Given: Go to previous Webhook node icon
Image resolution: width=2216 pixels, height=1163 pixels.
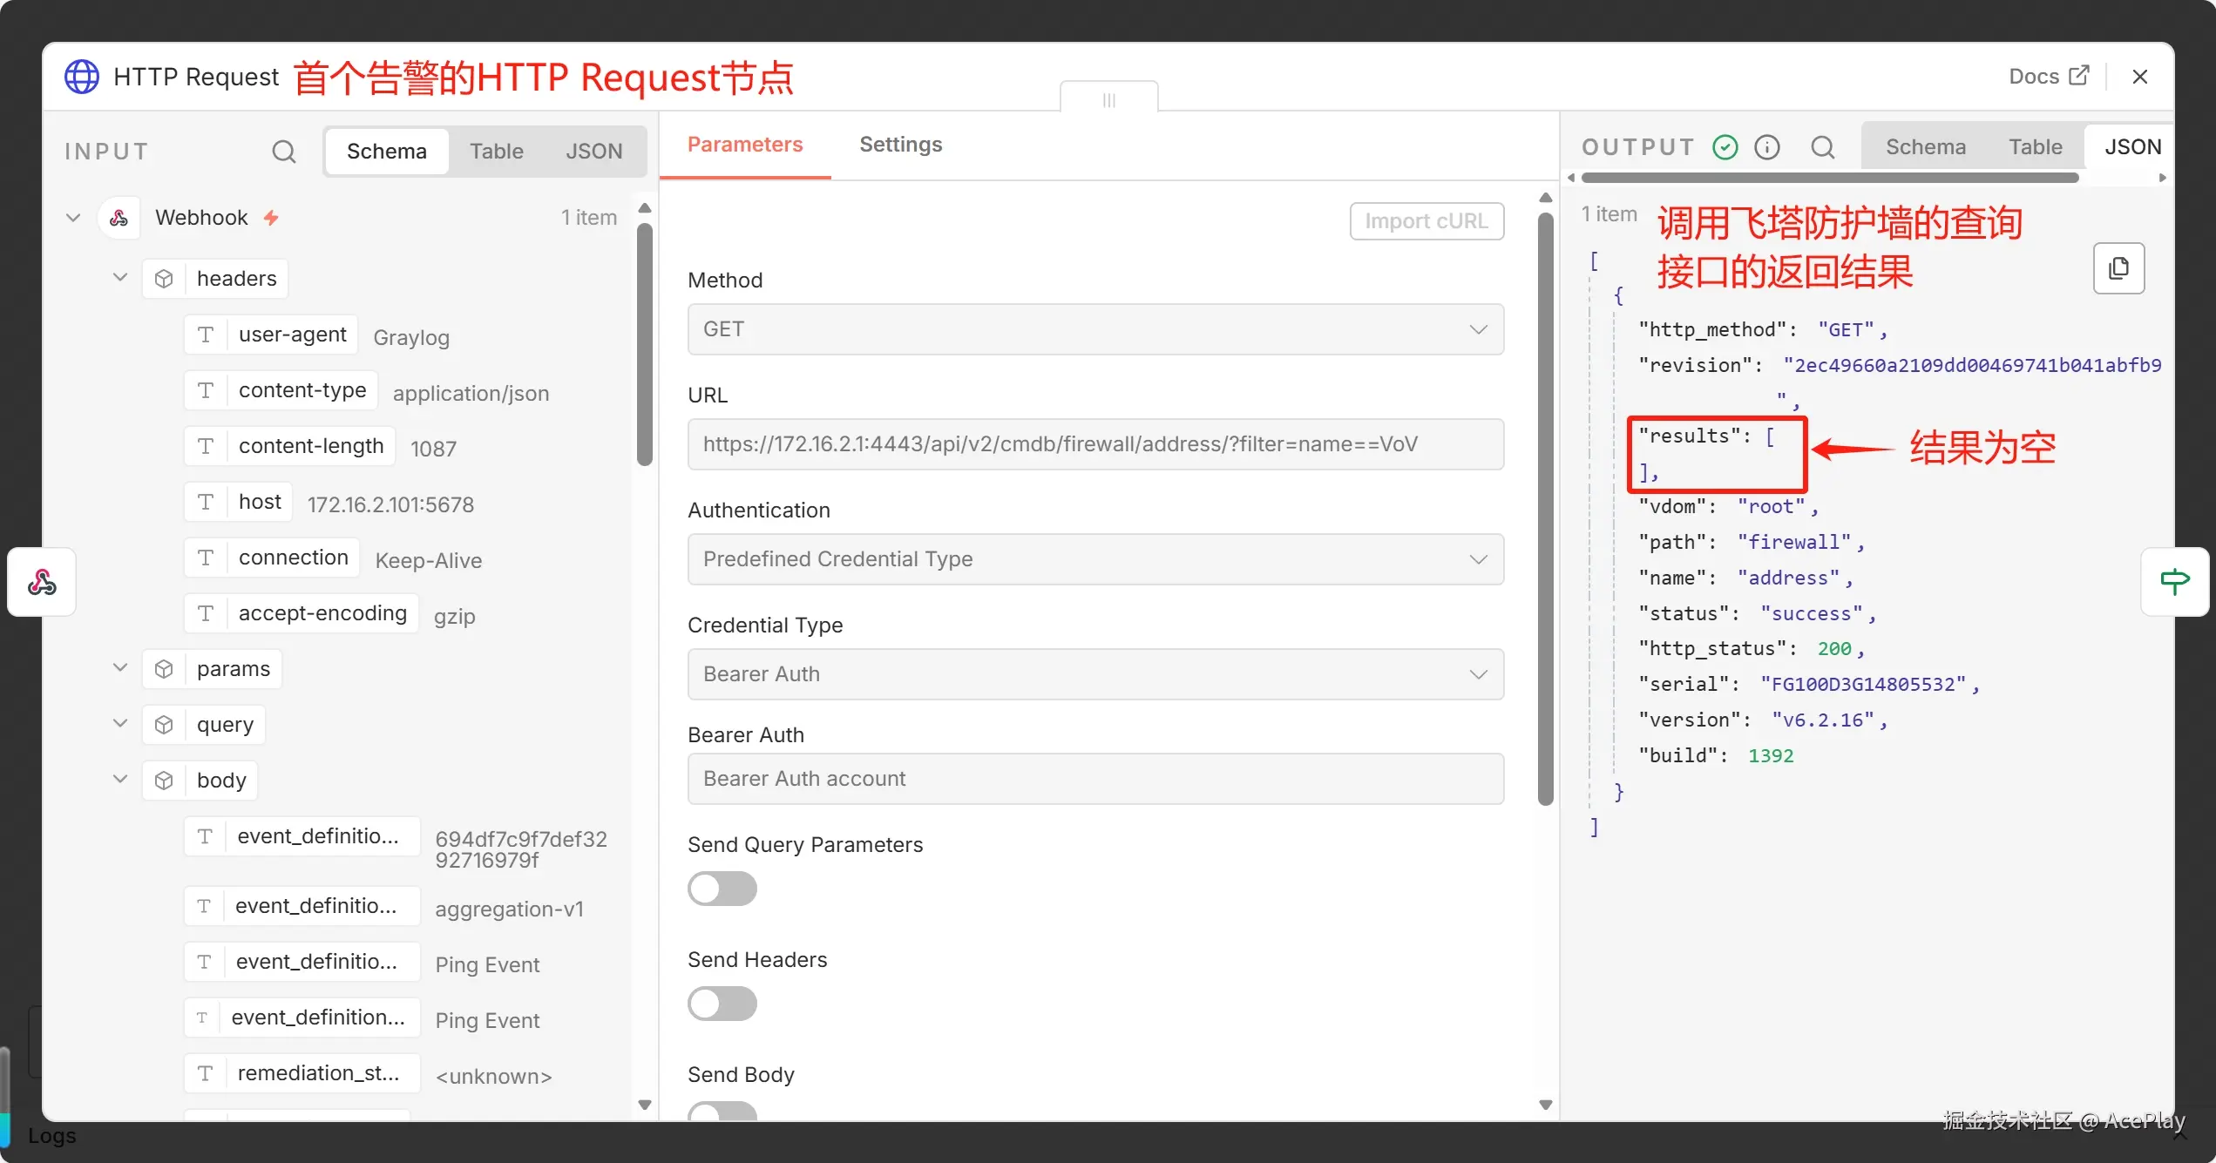Looking at the screenshot, I should (41, 582).
